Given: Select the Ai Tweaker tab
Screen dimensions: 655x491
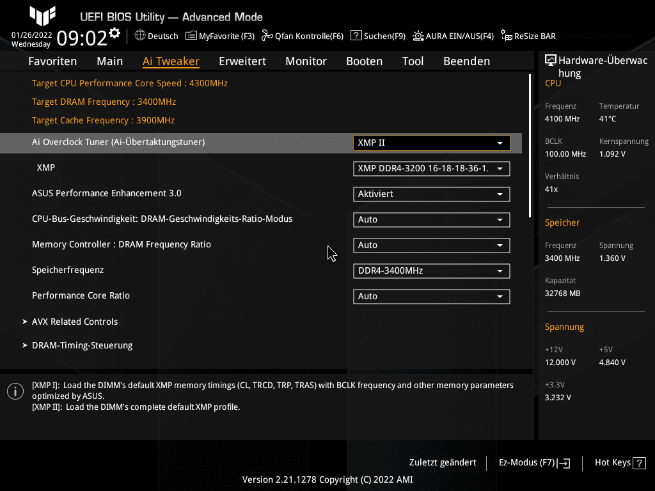Looking at the screenshot, I should tap(171, 61).
